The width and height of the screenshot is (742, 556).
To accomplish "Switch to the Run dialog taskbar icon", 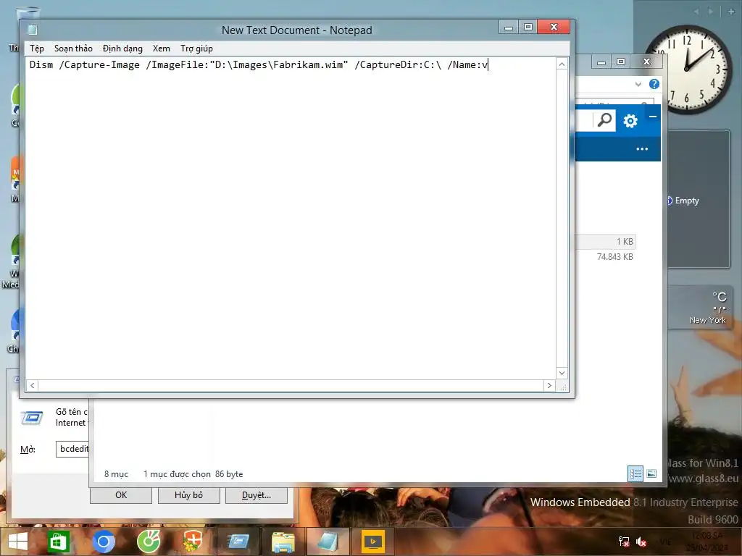I will tap(238, 540).
